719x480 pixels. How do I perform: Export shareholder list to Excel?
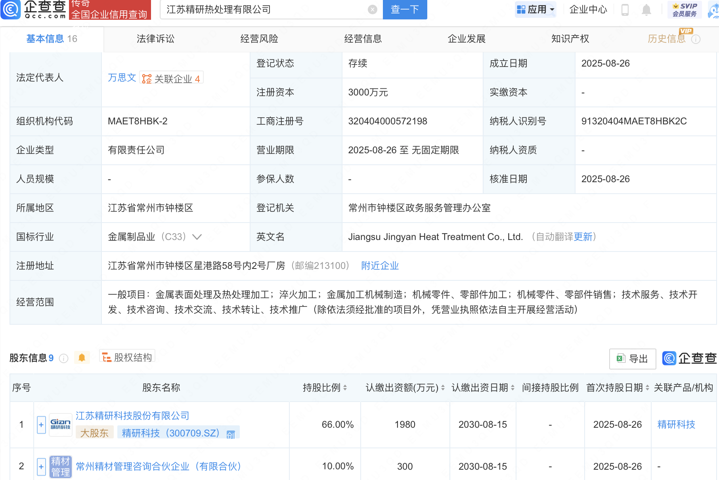(632, 359)
